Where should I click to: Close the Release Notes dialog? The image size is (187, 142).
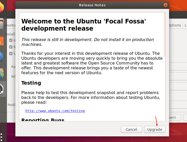[165, 5]
